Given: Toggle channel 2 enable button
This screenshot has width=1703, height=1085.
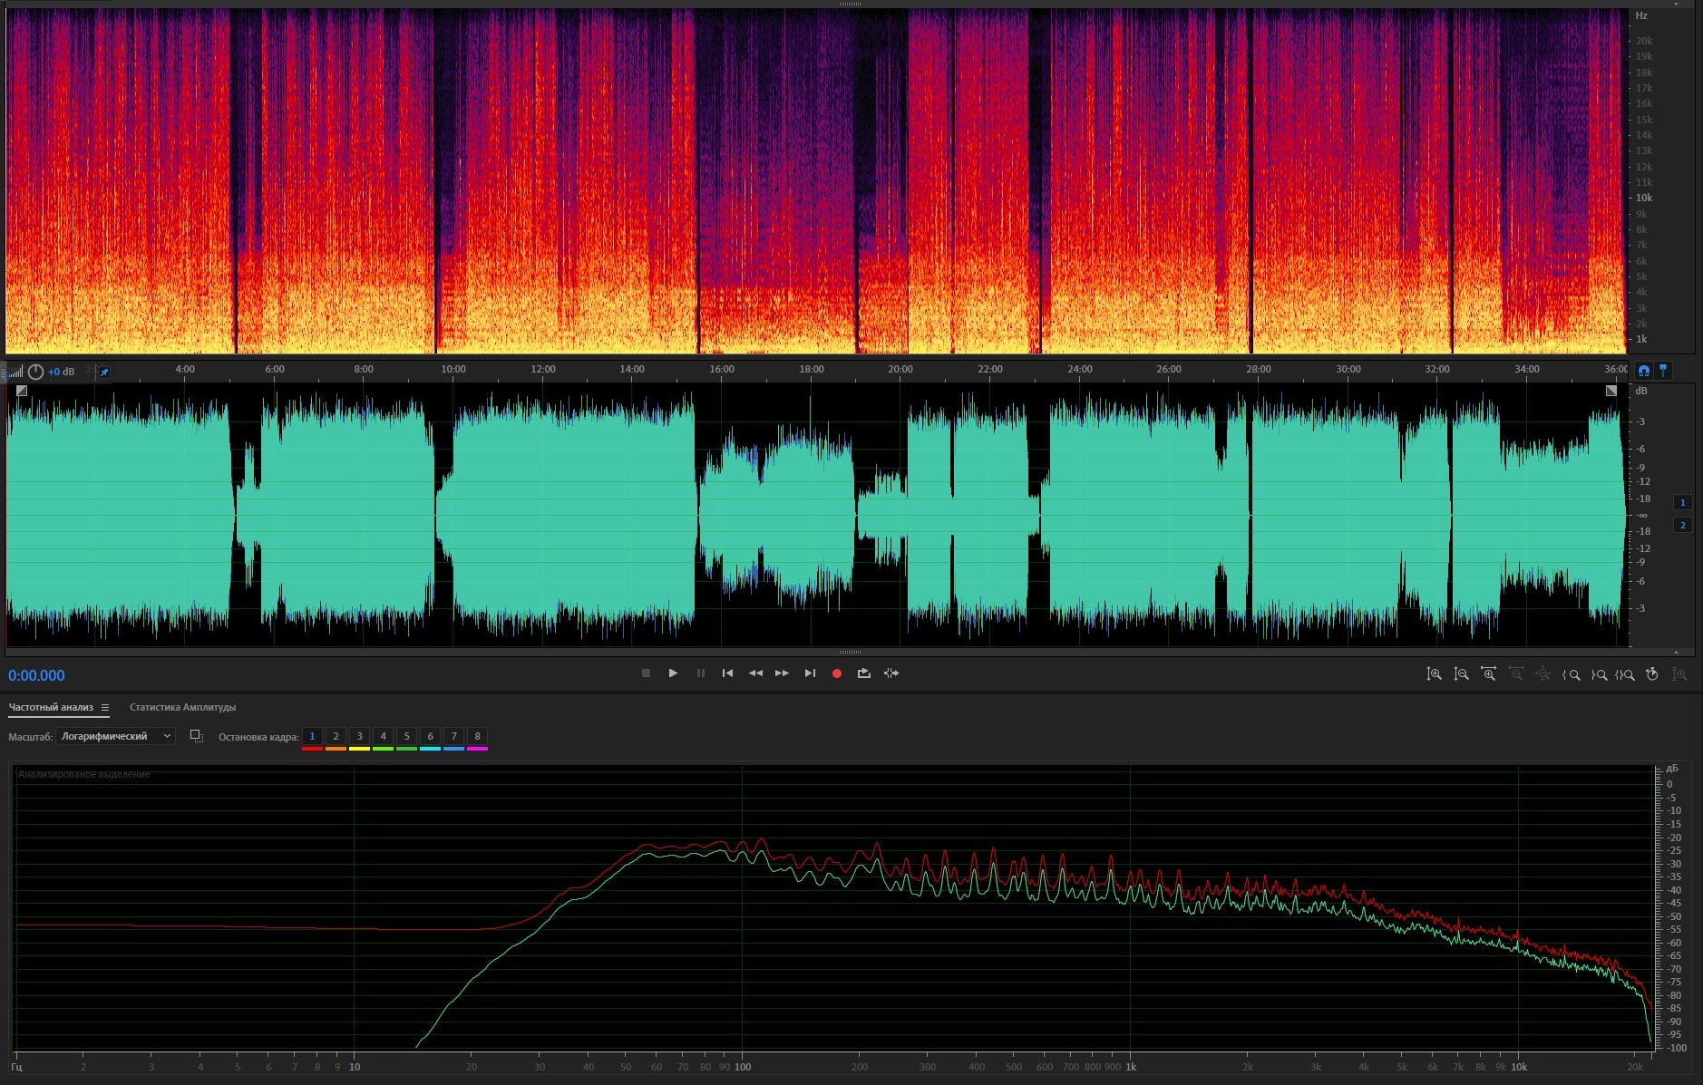Looking at the screenshot, I should coord(1682,526).
